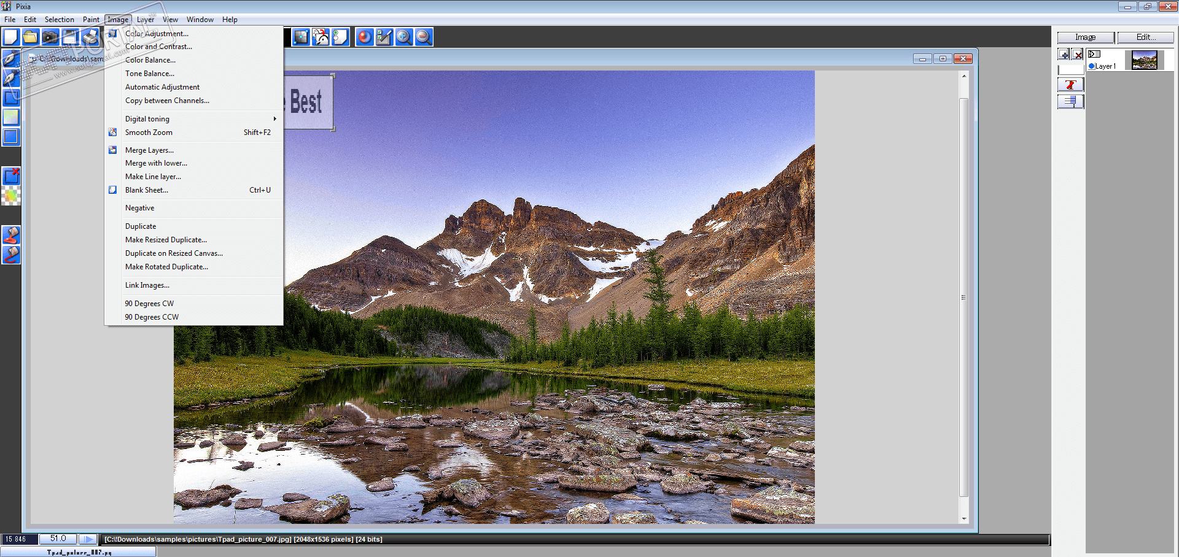Choose Color Adjustment... from Image menu
The image size is (1179, 557).
click(193, 34)
